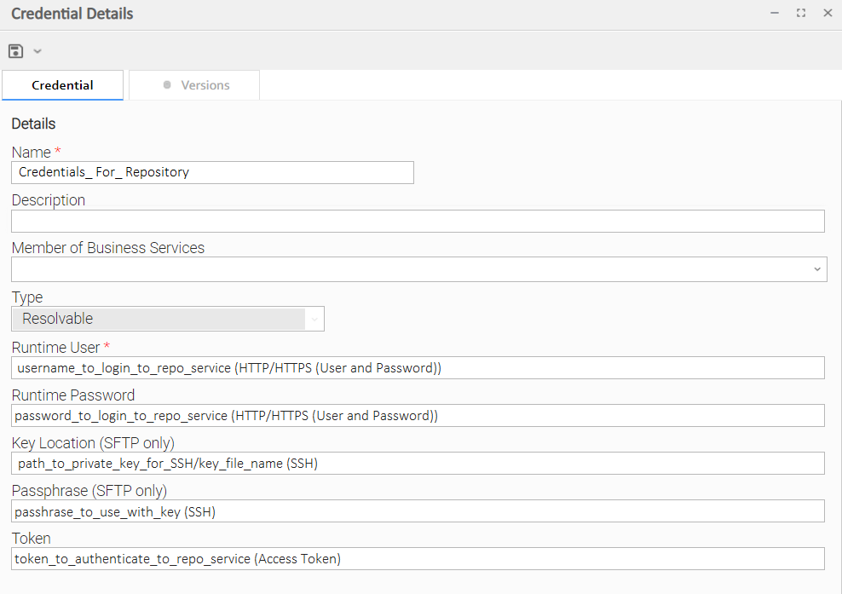This screenshot has height=594, width=842.
Task: Click the Save floppy disk icon
Action: point(15,51)
